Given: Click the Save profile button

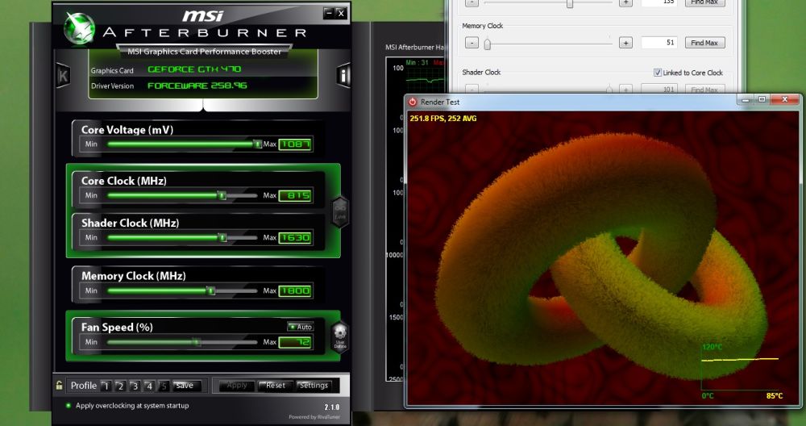Looking at the screenshot, I should (x=184, y=386).
